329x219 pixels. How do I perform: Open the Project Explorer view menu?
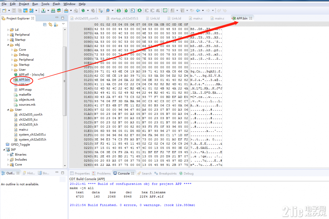(63, 24)
